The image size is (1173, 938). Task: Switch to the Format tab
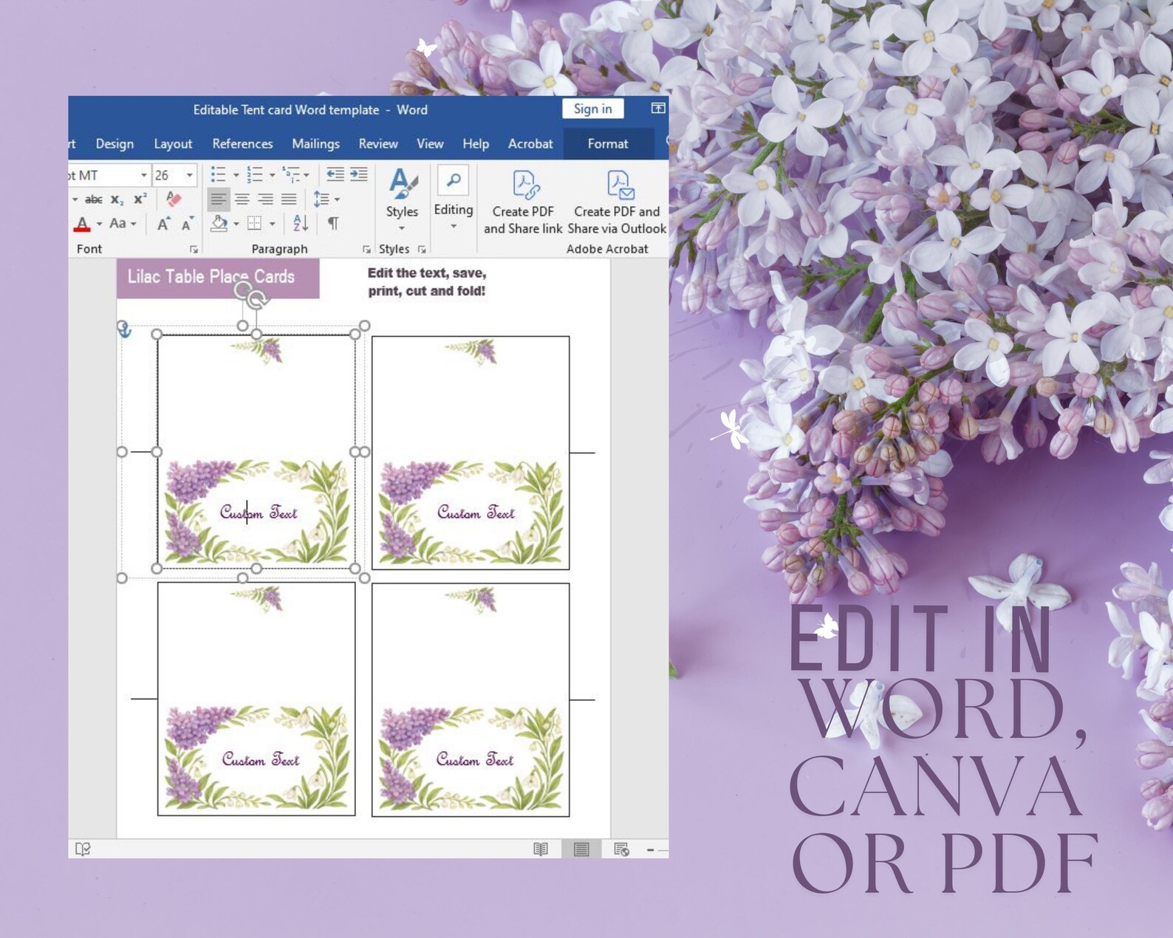(x=608, y=144)
